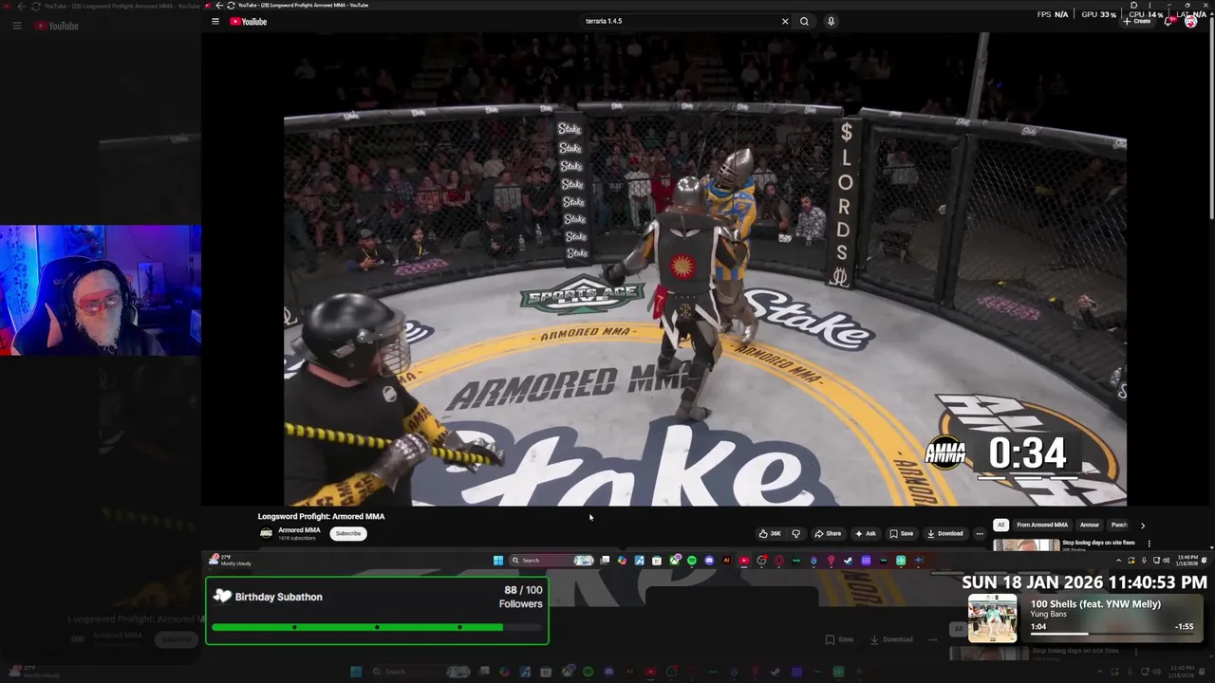Click the '100 Shells' album art thumbnail
The height and width of the screenshot is (683, 1215).
992,618
